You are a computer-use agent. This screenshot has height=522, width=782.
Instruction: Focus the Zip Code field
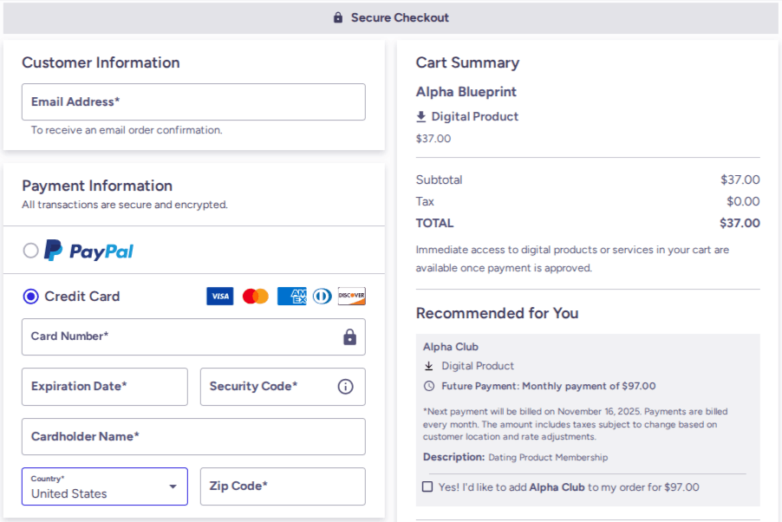point(283,486)
